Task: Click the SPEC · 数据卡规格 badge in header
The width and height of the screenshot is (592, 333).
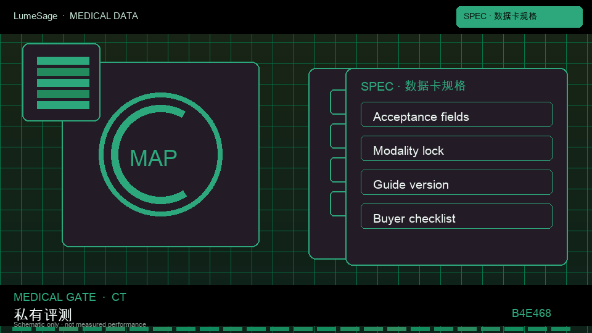Action: [x=519, y=17]
